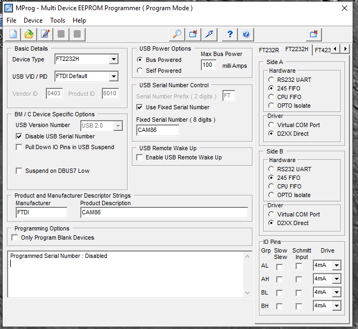Switch to the partially visible FT423 tab

click(x=322, y=50)
